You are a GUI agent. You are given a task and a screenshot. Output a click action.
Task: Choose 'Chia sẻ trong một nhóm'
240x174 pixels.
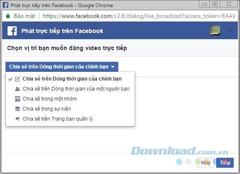70,99
